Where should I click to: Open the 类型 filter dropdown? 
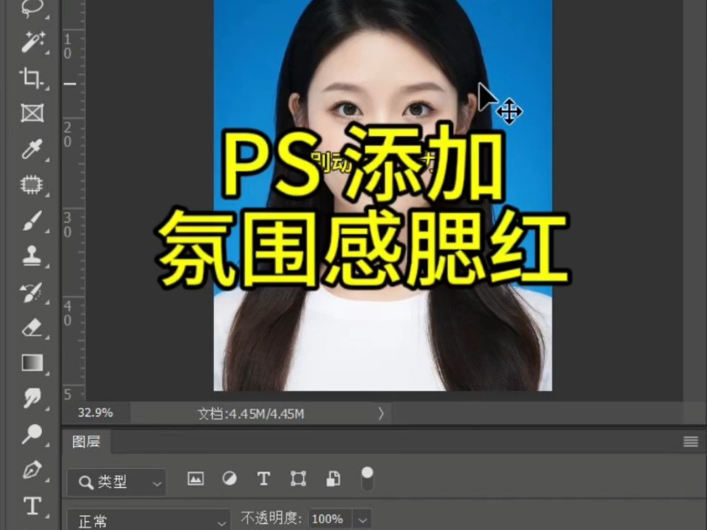[x=114, y=483]
